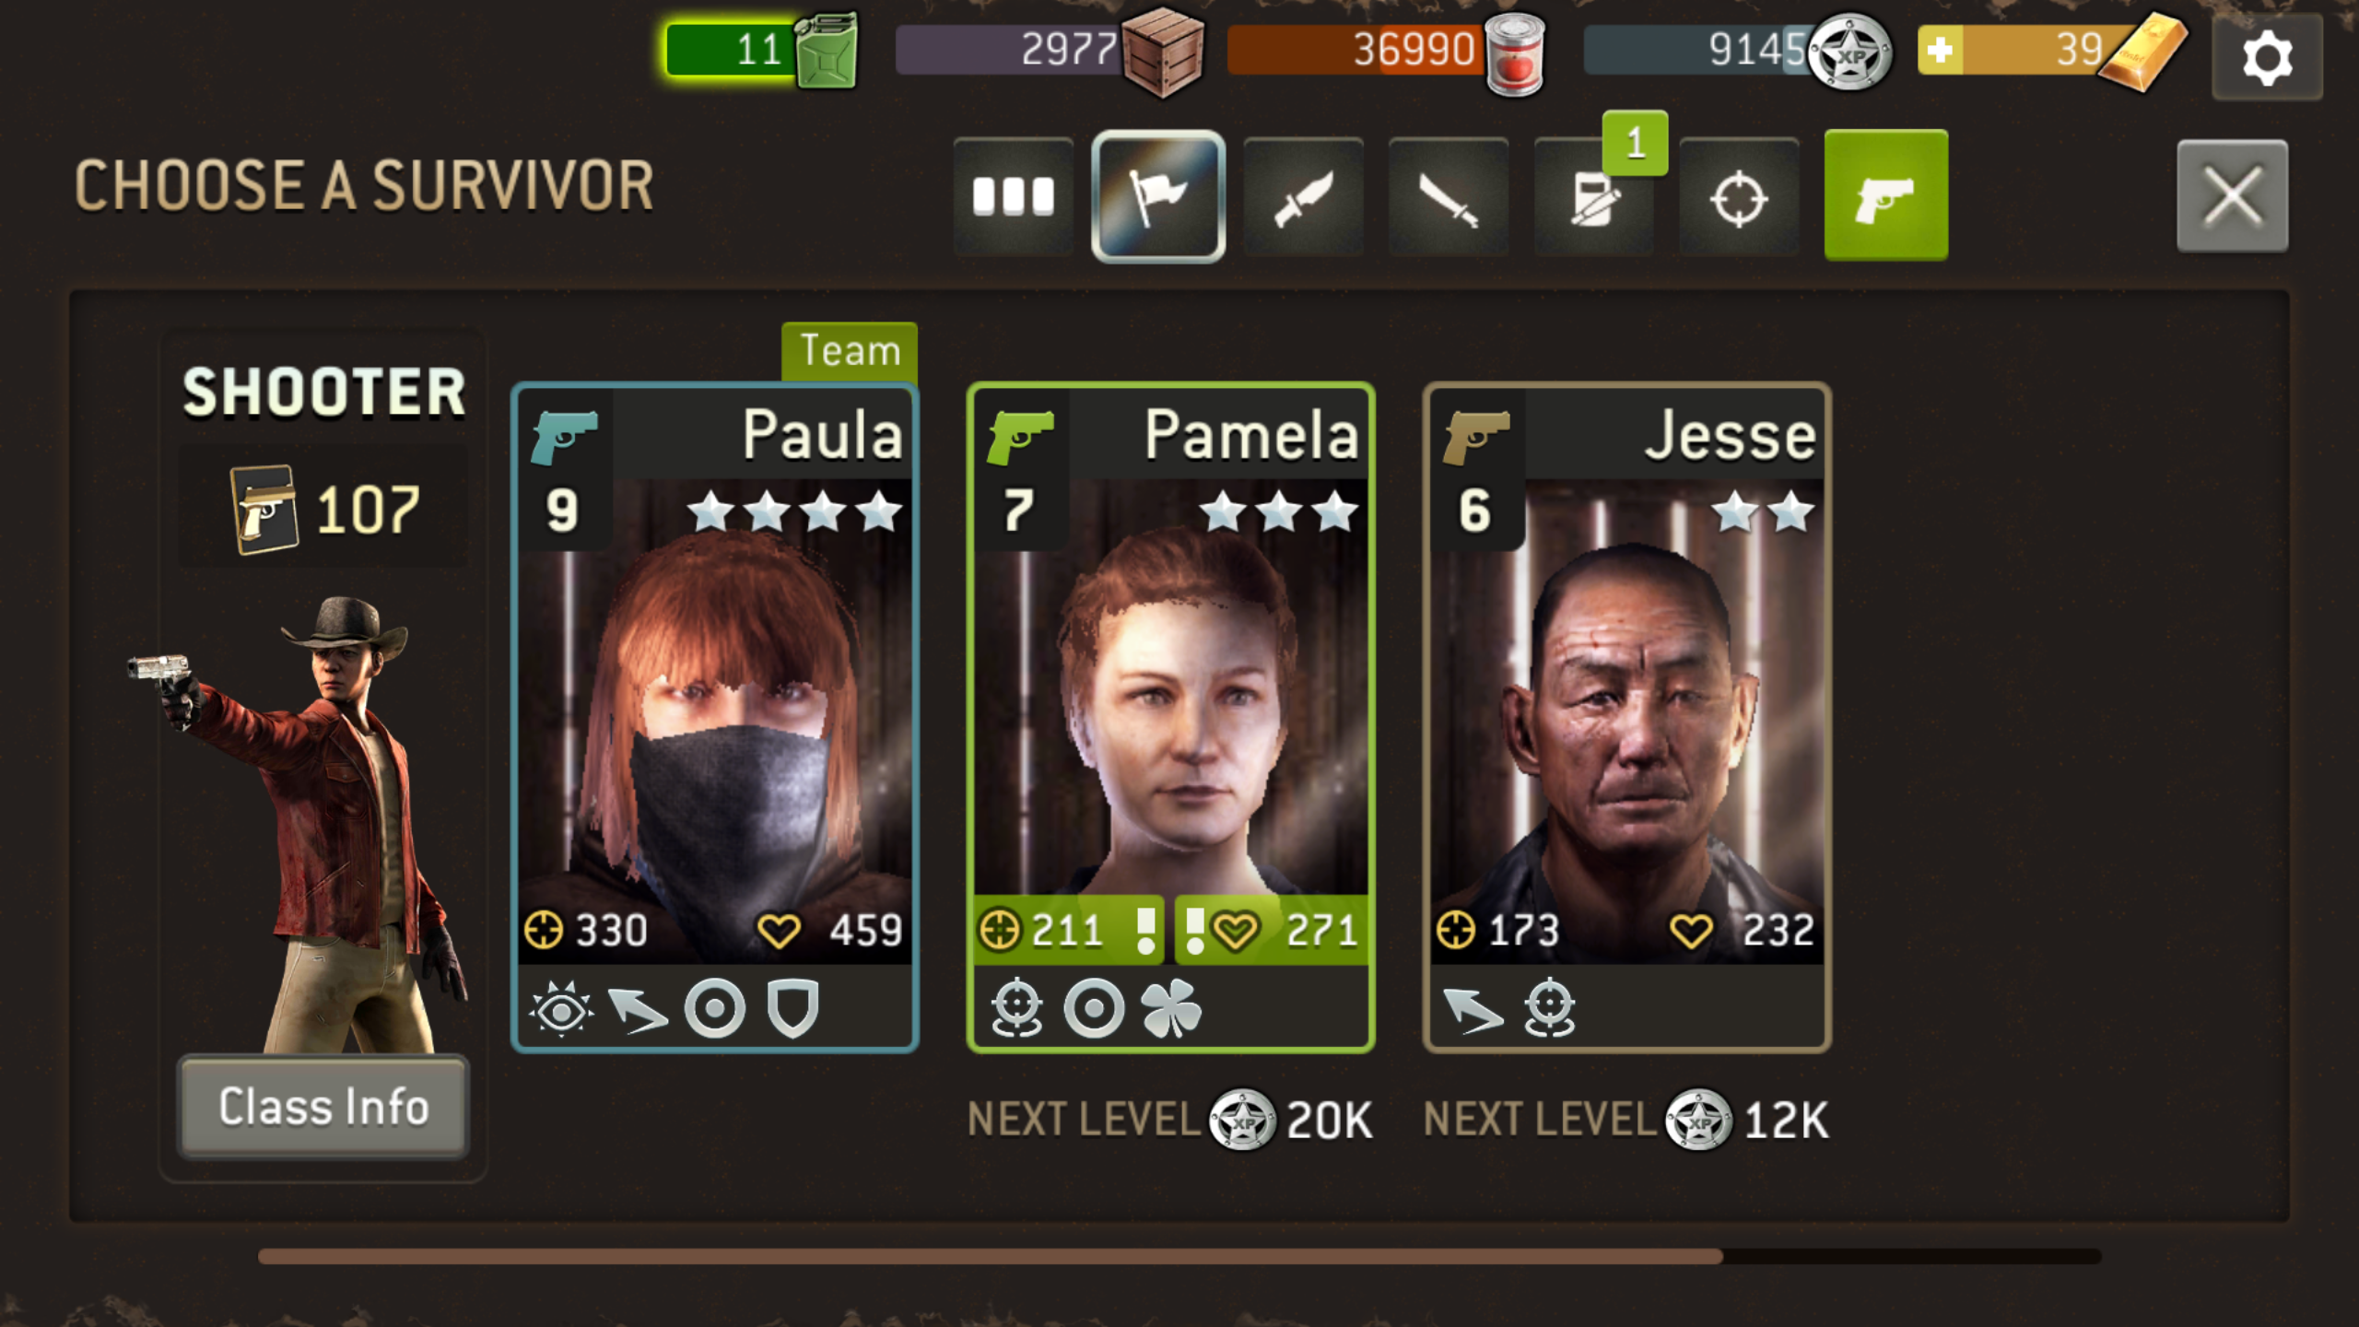Tap the gas can fuel counter
The width and height of the screenshot is (2359, 1327).
coord(762,50)
